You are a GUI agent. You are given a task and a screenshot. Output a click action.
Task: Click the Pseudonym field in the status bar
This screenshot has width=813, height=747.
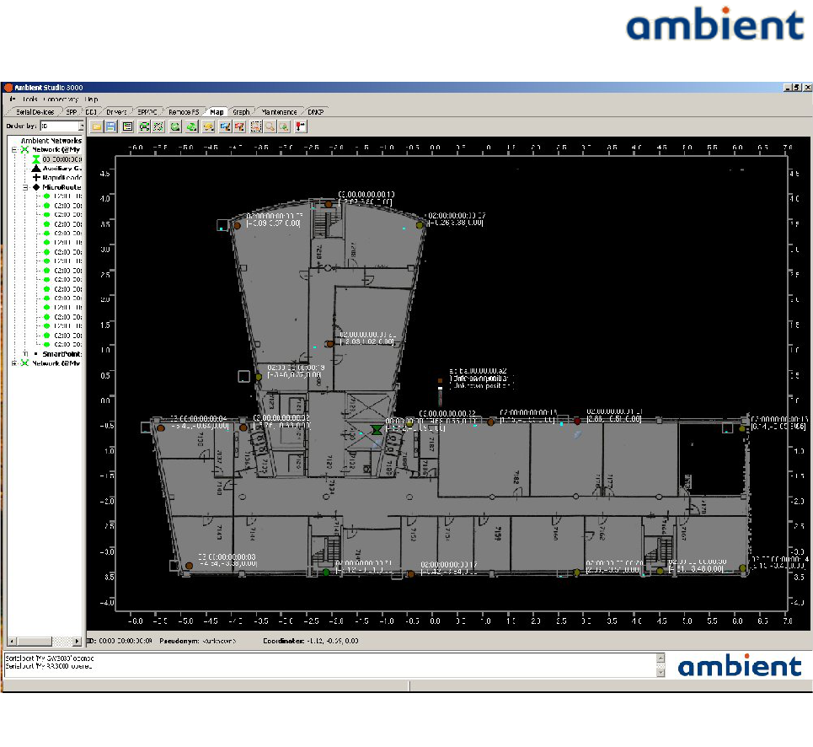point(197,641)
